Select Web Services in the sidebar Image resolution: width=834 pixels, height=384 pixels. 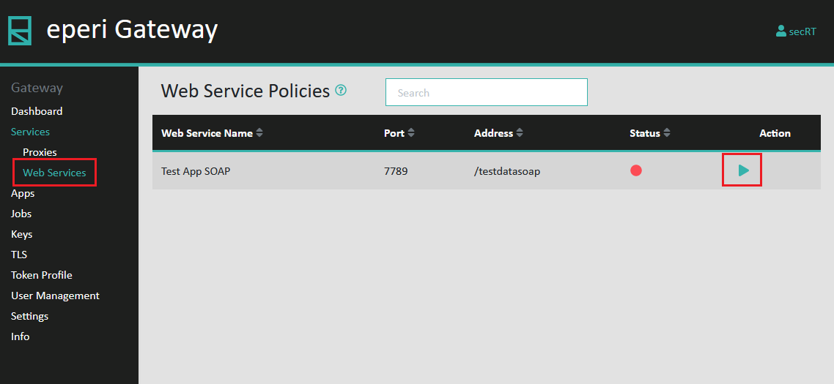point(54,173)
